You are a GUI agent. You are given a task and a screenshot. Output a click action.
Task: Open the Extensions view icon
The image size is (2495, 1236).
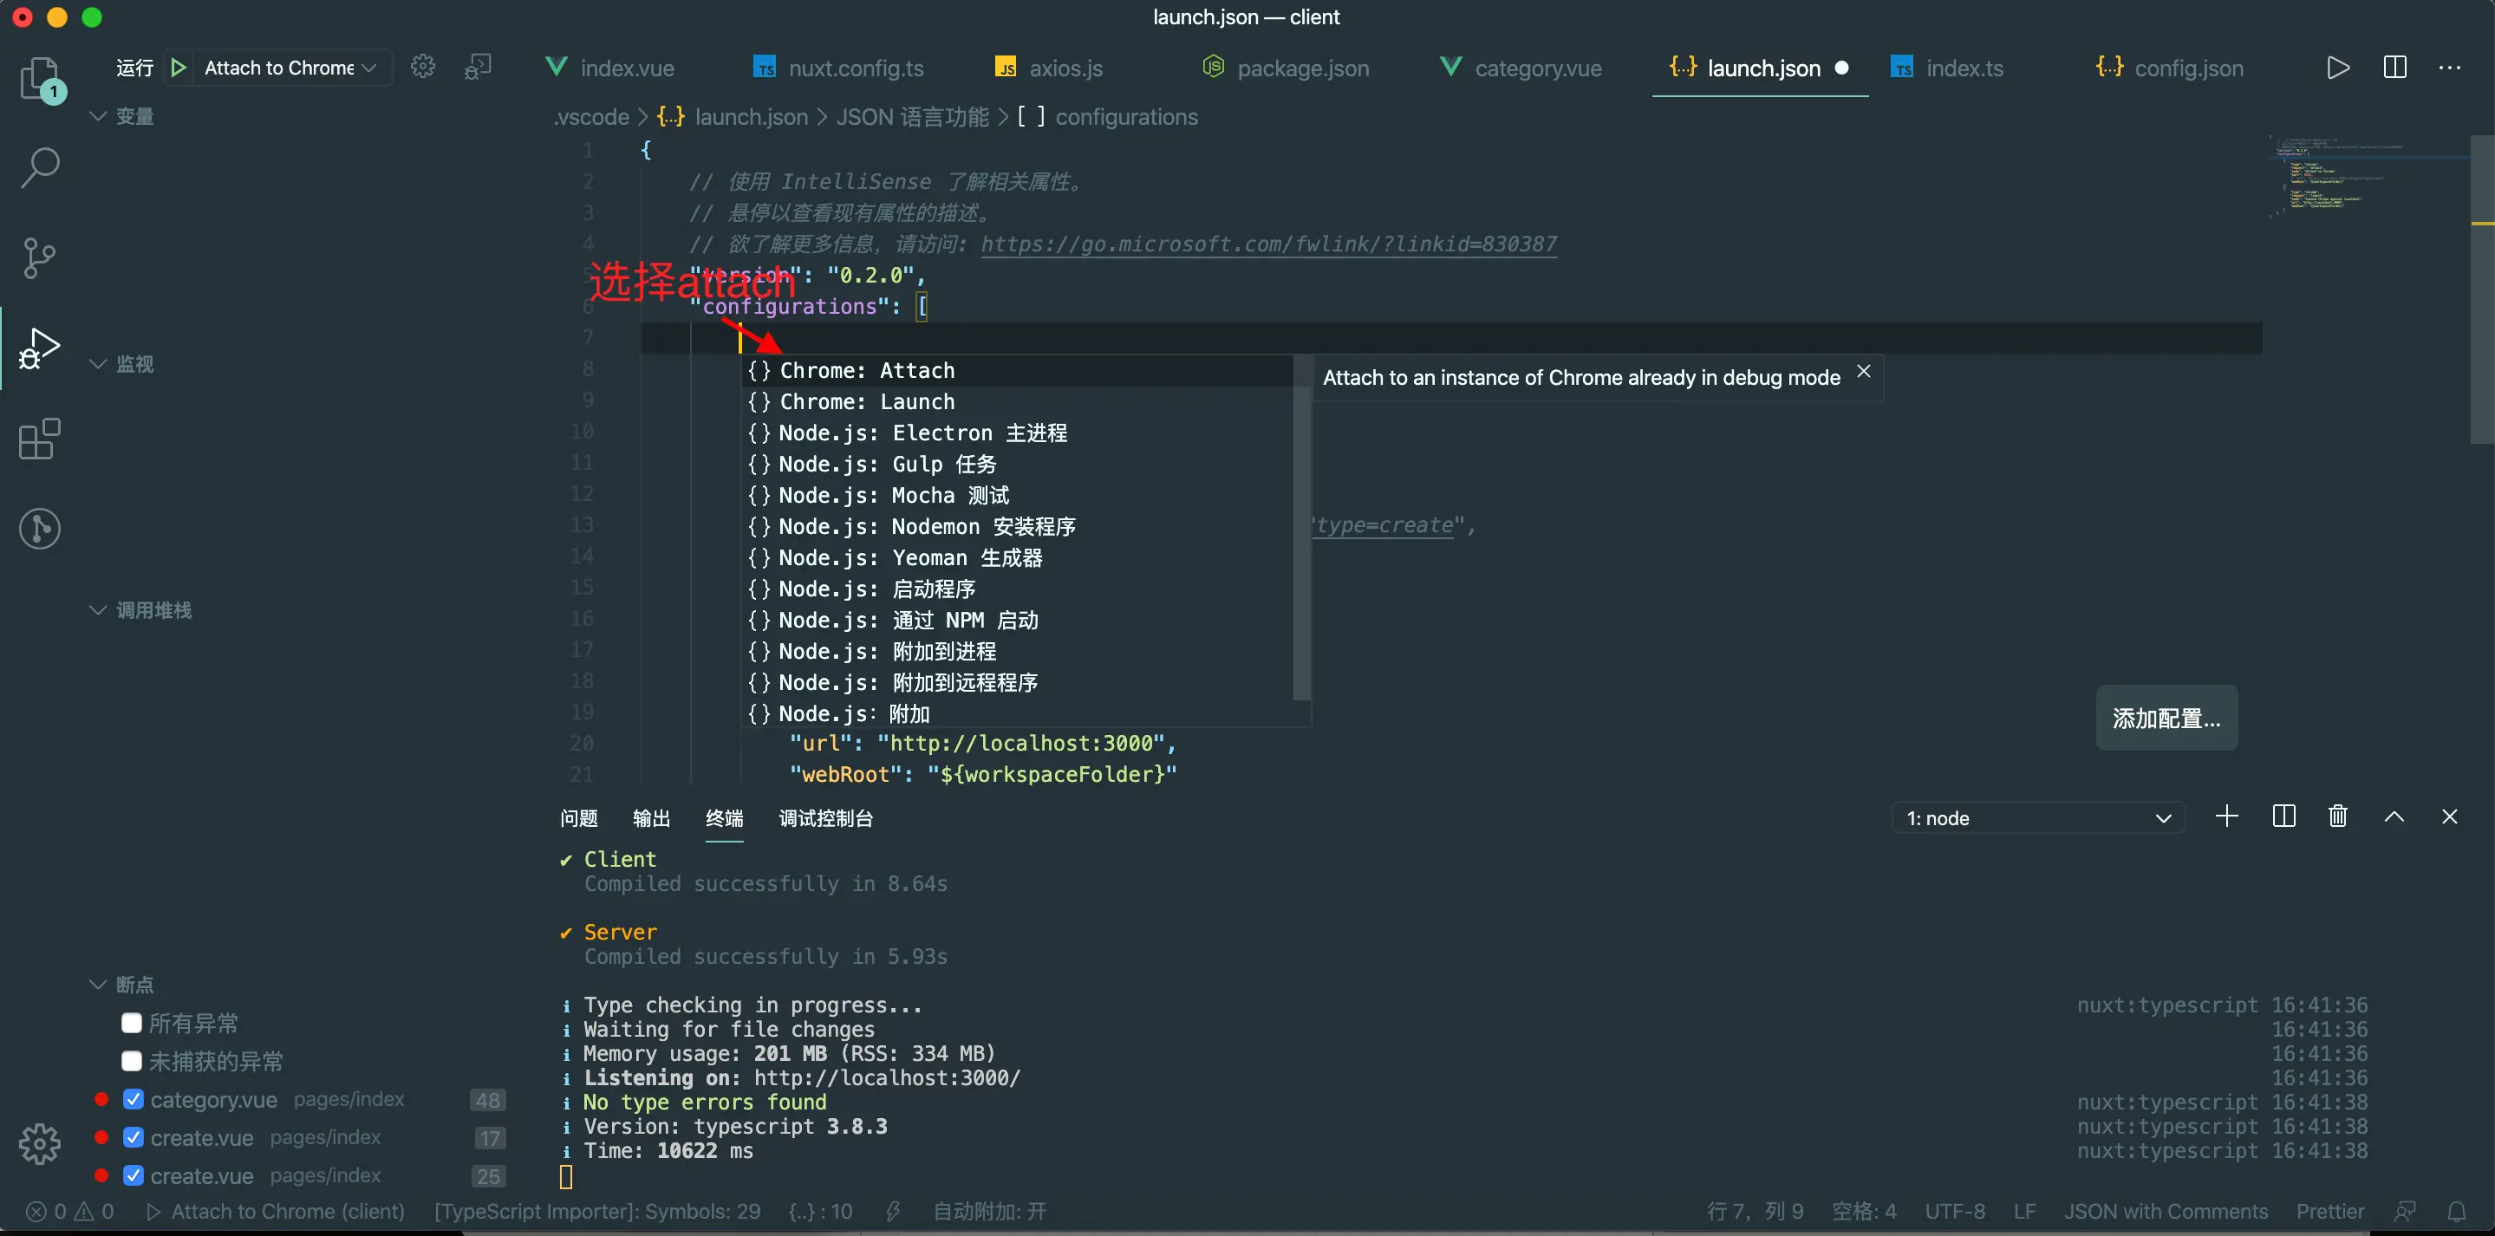[x=40, y=439]
